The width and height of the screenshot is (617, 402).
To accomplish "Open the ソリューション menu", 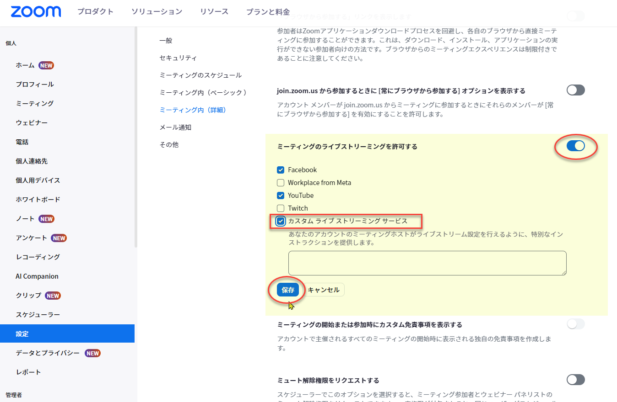I will 157,12.
